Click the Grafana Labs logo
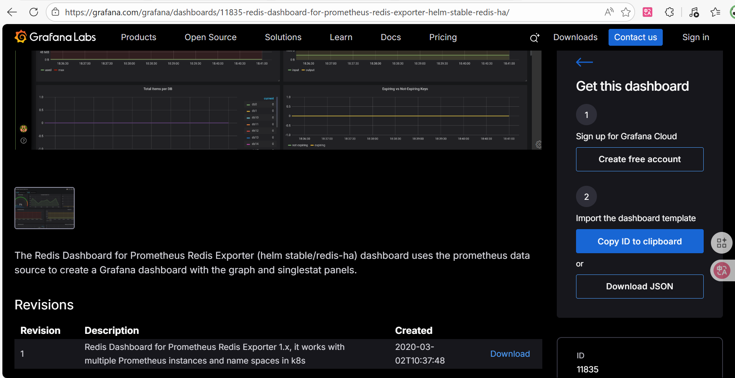This screenshot has width=735, height=378. [x=55, y=37]
